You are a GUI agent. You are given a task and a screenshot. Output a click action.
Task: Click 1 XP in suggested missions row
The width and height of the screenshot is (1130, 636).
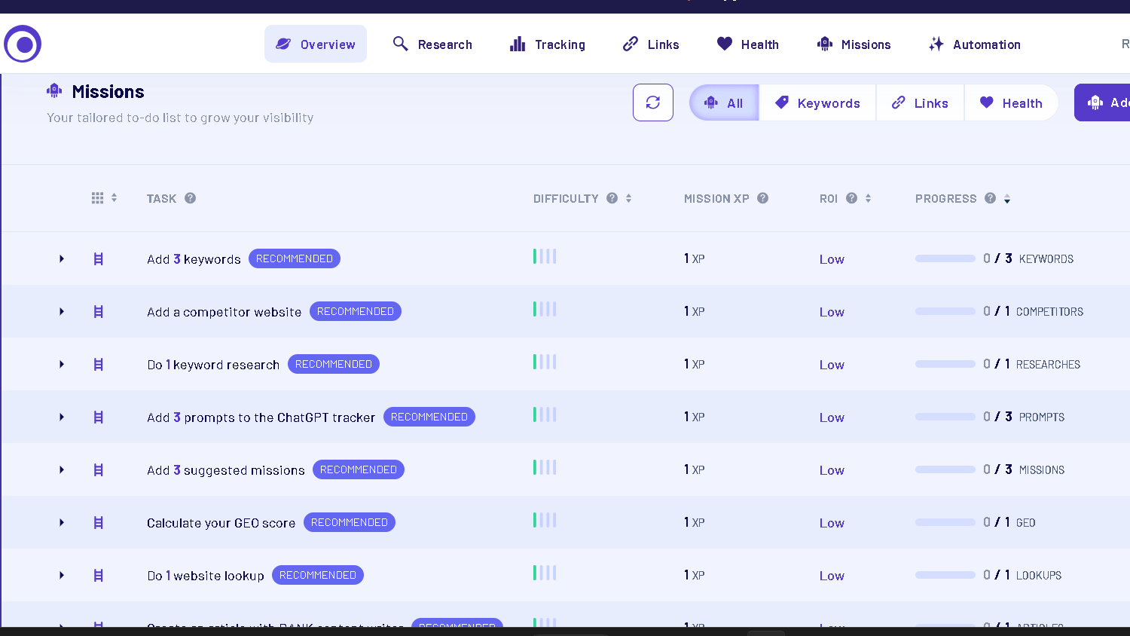[694, 469]
